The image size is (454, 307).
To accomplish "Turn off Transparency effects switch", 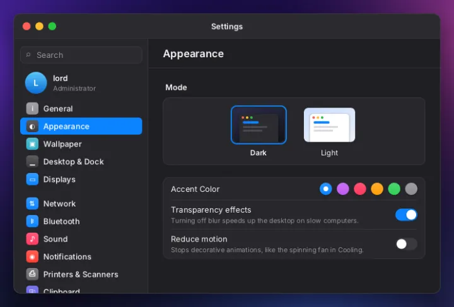I will pos(406,215).
